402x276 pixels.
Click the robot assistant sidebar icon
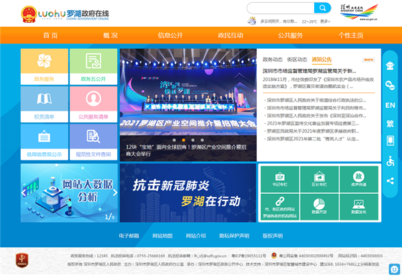(x=391, y=65)
